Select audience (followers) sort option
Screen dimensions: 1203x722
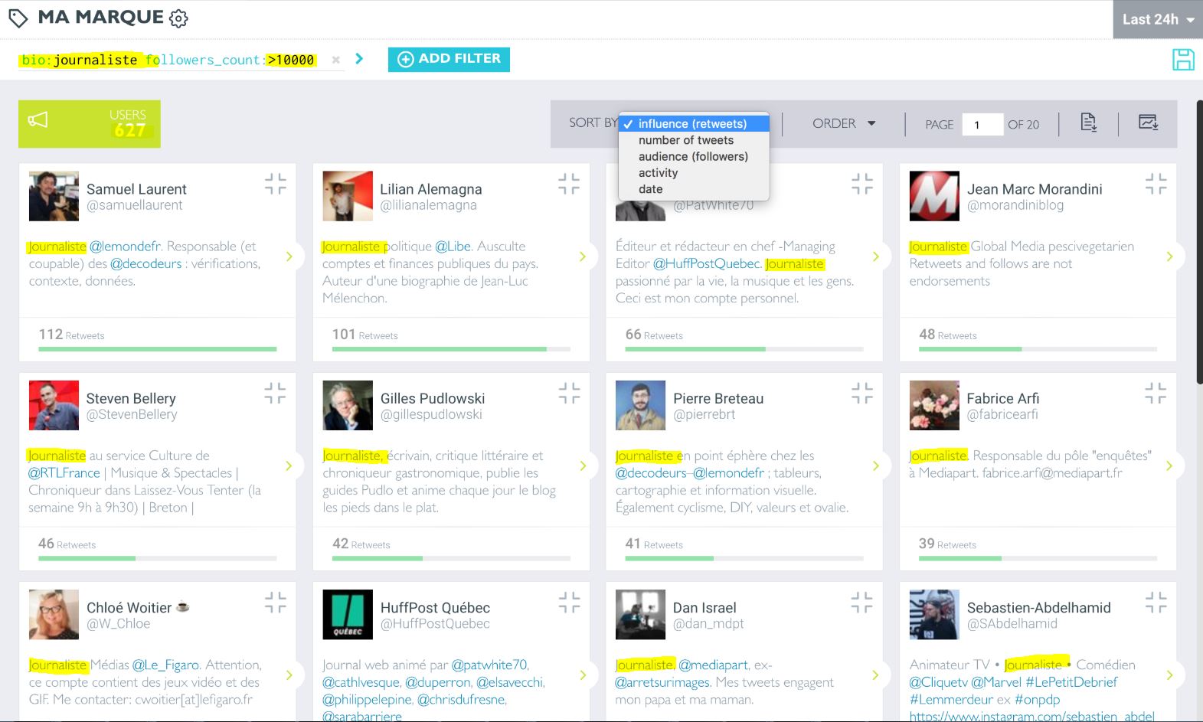pyautogui.click(x=694, y=156)
